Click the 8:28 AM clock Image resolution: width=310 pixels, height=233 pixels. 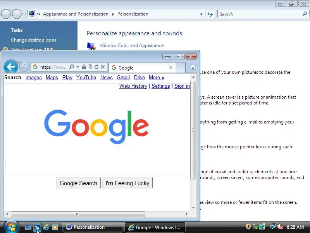click(295, 227)
